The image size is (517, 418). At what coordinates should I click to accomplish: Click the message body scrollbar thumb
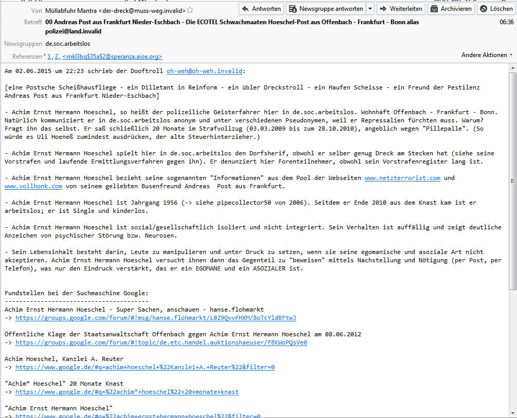click(x=512, y=181)
